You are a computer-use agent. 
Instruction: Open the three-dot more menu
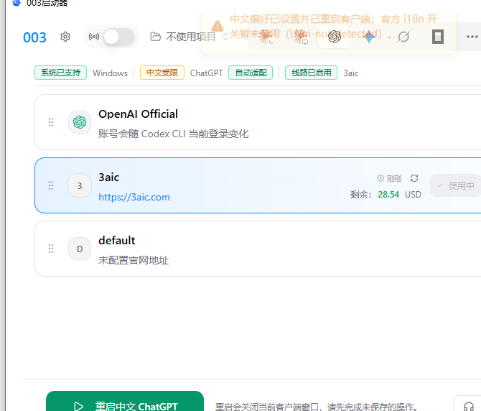[x=472, y=37]
